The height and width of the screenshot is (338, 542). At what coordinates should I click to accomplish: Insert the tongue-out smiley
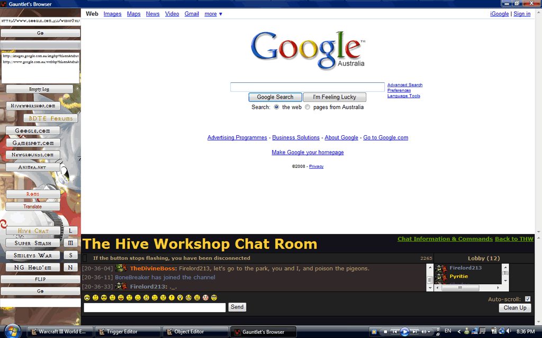(x=121, y=298)
